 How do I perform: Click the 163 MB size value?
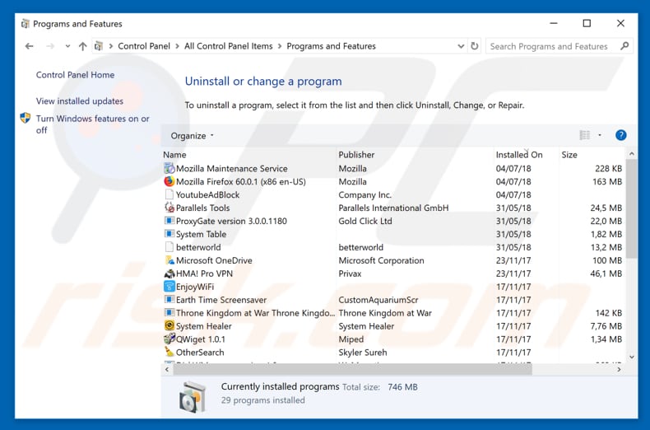point(607,181)
